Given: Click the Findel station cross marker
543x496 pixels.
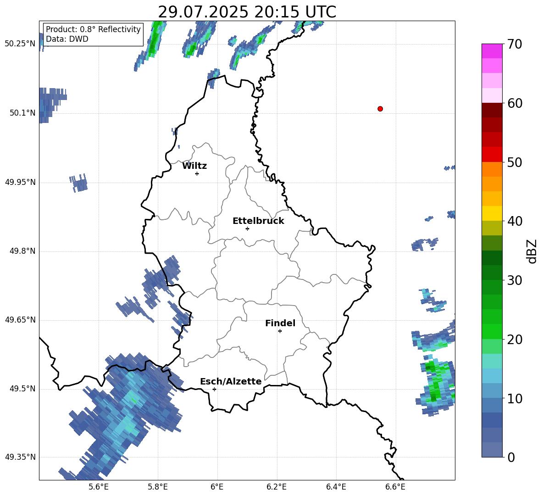Looking at the screenshot, I should [x=280, y=331].
